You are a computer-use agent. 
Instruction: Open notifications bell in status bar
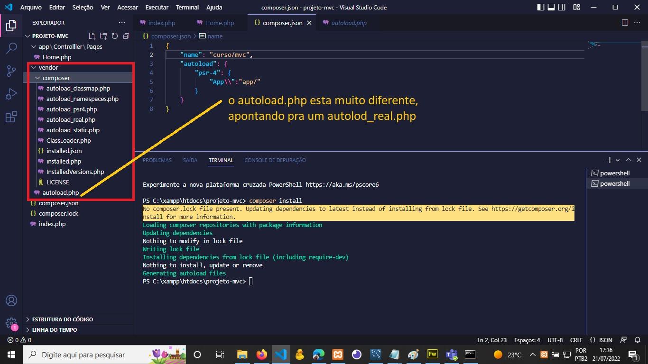637,340
